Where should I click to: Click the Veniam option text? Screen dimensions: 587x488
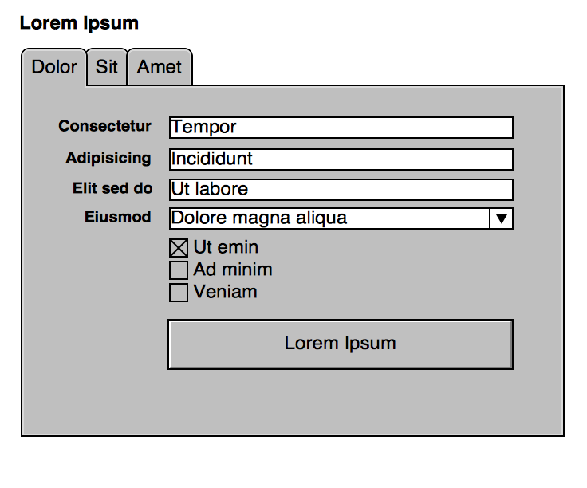tap(225, 292)
